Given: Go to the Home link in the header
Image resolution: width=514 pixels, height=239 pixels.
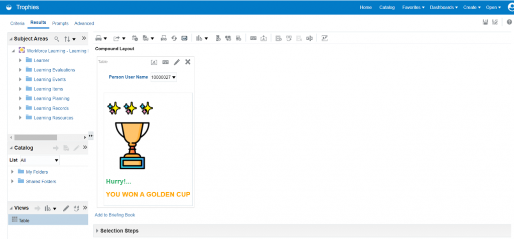Looking at the screenshot, I should coord(365,8).
